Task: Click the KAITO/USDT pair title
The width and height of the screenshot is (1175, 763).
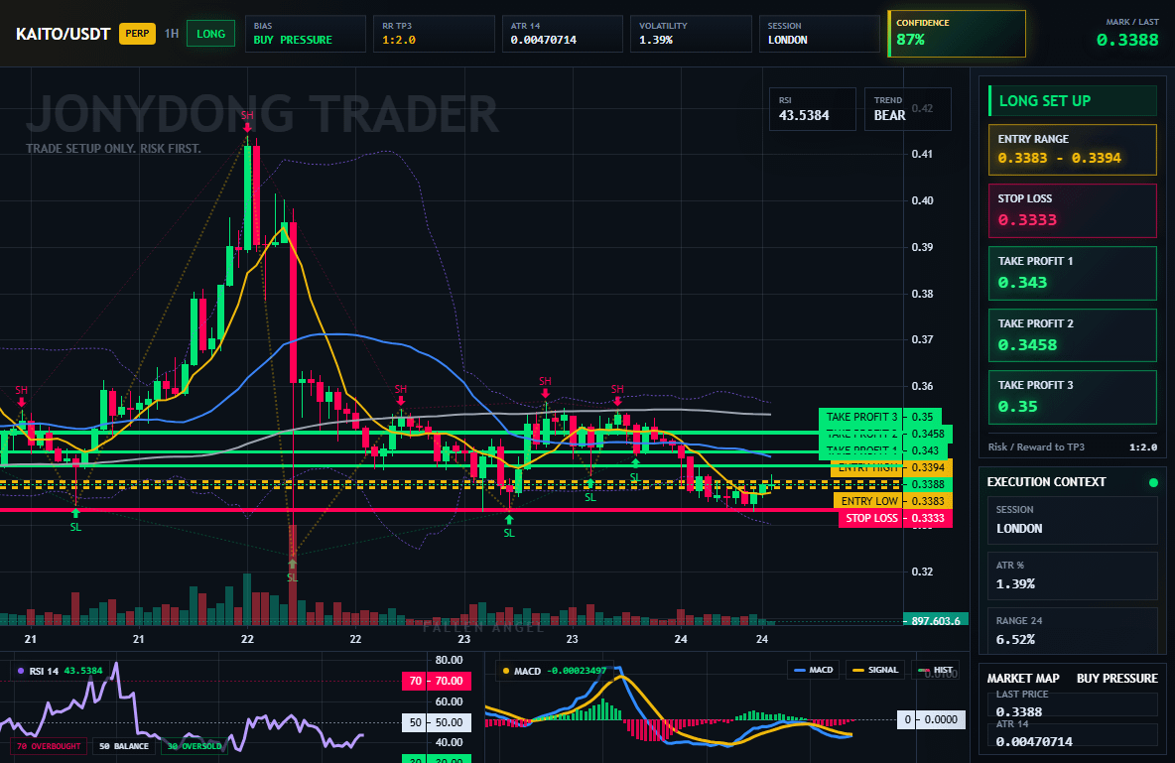Action: pos(63,34)
